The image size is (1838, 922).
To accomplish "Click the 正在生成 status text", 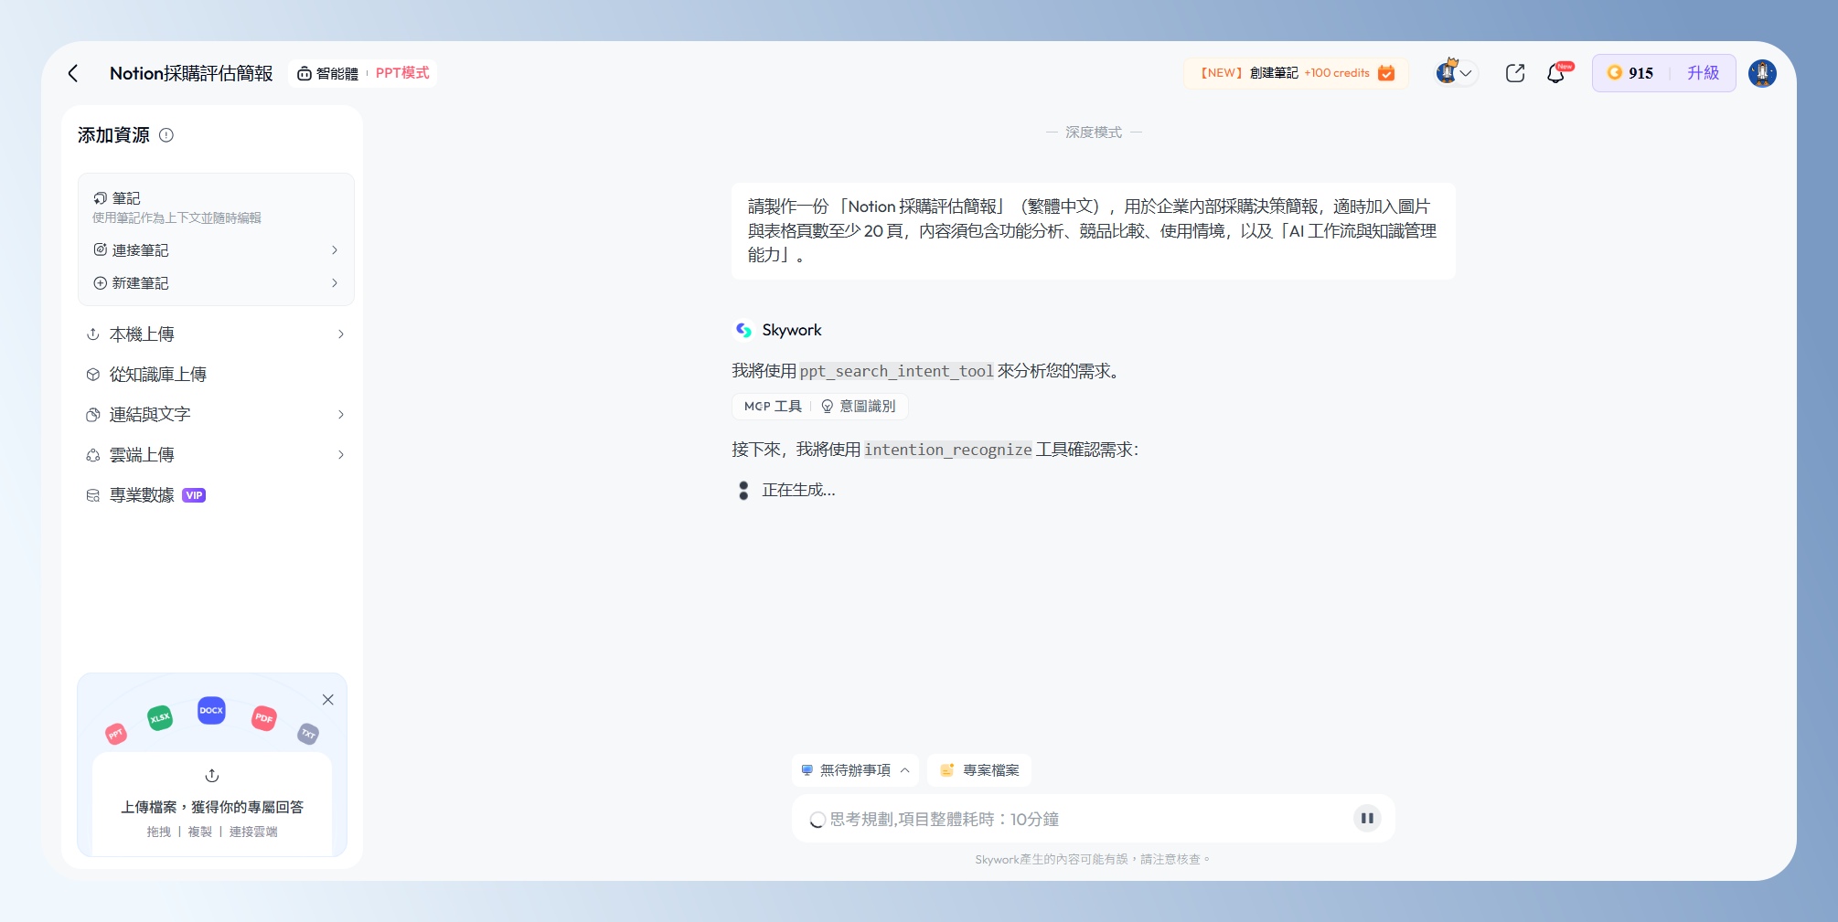I will 798,490.
